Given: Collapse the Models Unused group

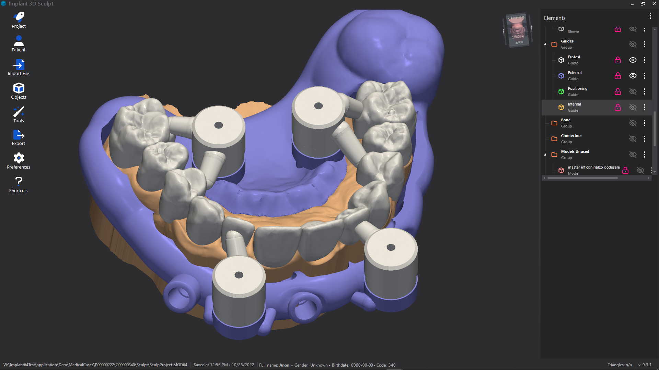Looking at the screenshot, I should [545, 155].
